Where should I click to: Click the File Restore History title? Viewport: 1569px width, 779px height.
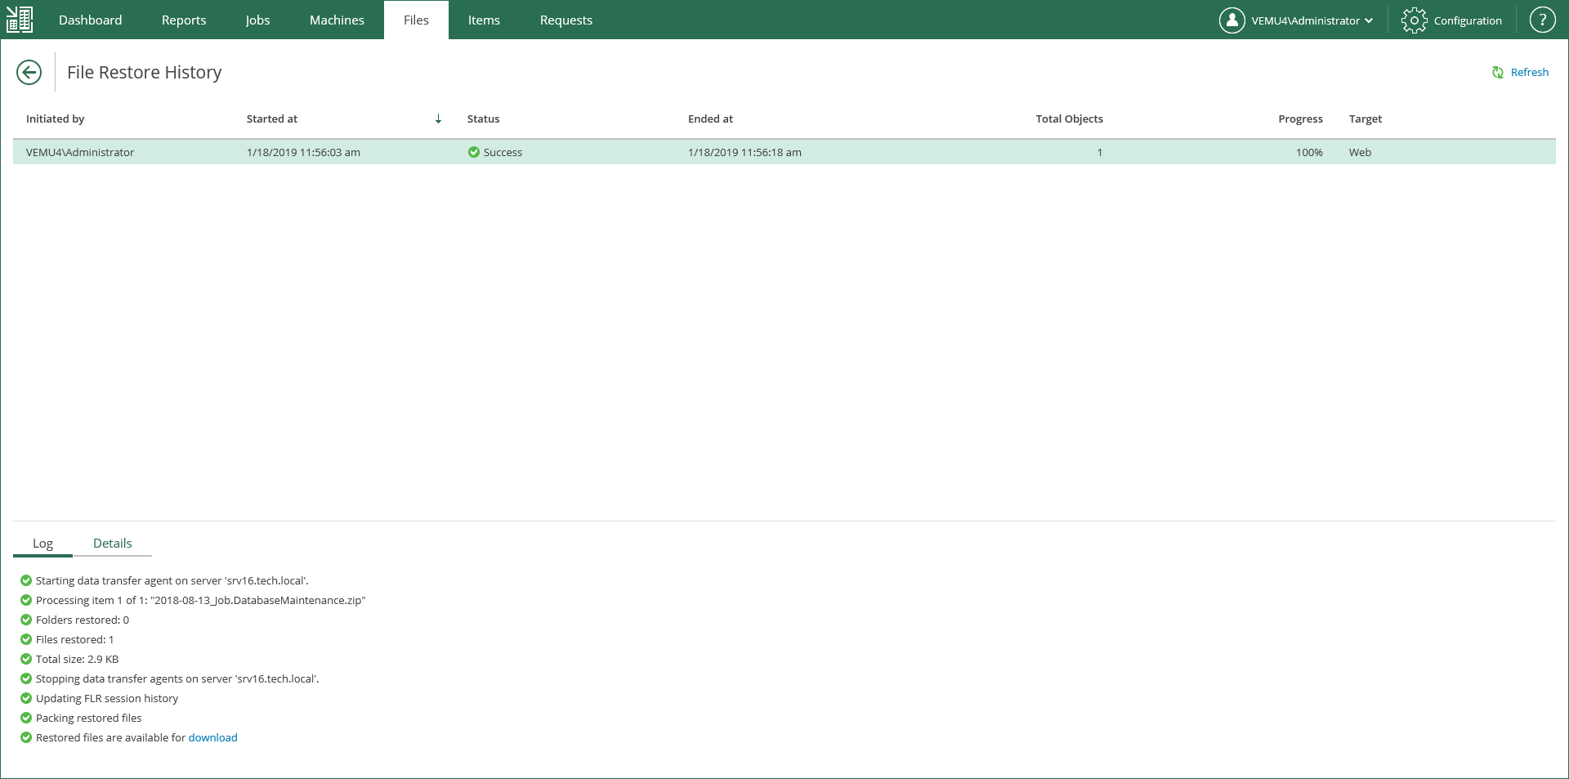click(x=145, y=73)
